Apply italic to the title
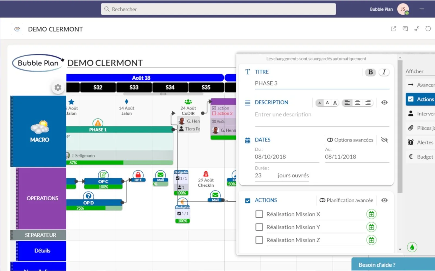This screenshot has width=435, height=271. [x=384, y=72]
